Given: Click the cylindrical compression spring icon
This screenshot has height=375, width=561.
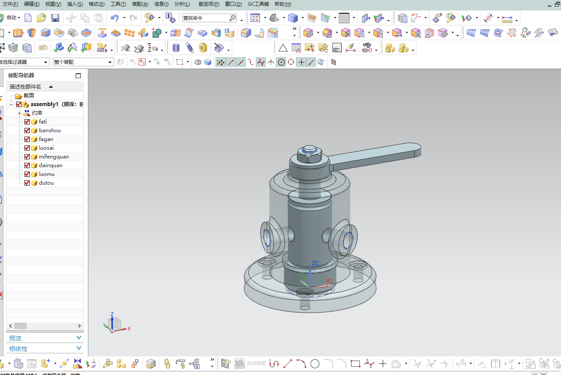Looking at the screenshot, I should click(x=176, y=48).
